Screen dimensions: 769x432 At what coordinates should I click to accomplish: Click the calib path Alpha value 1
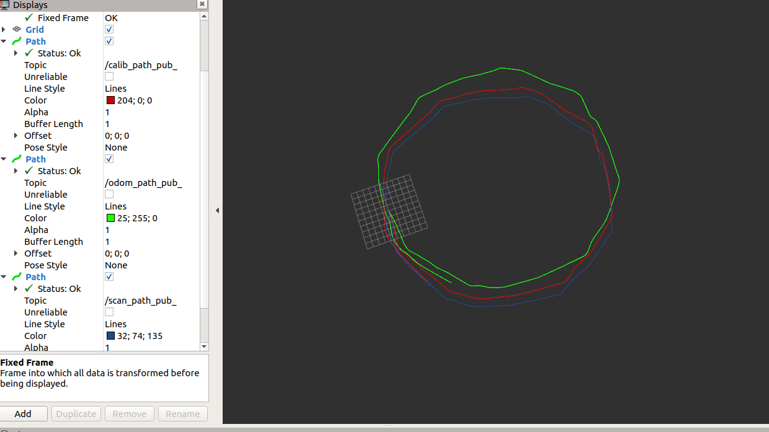[x=107, y=112]
